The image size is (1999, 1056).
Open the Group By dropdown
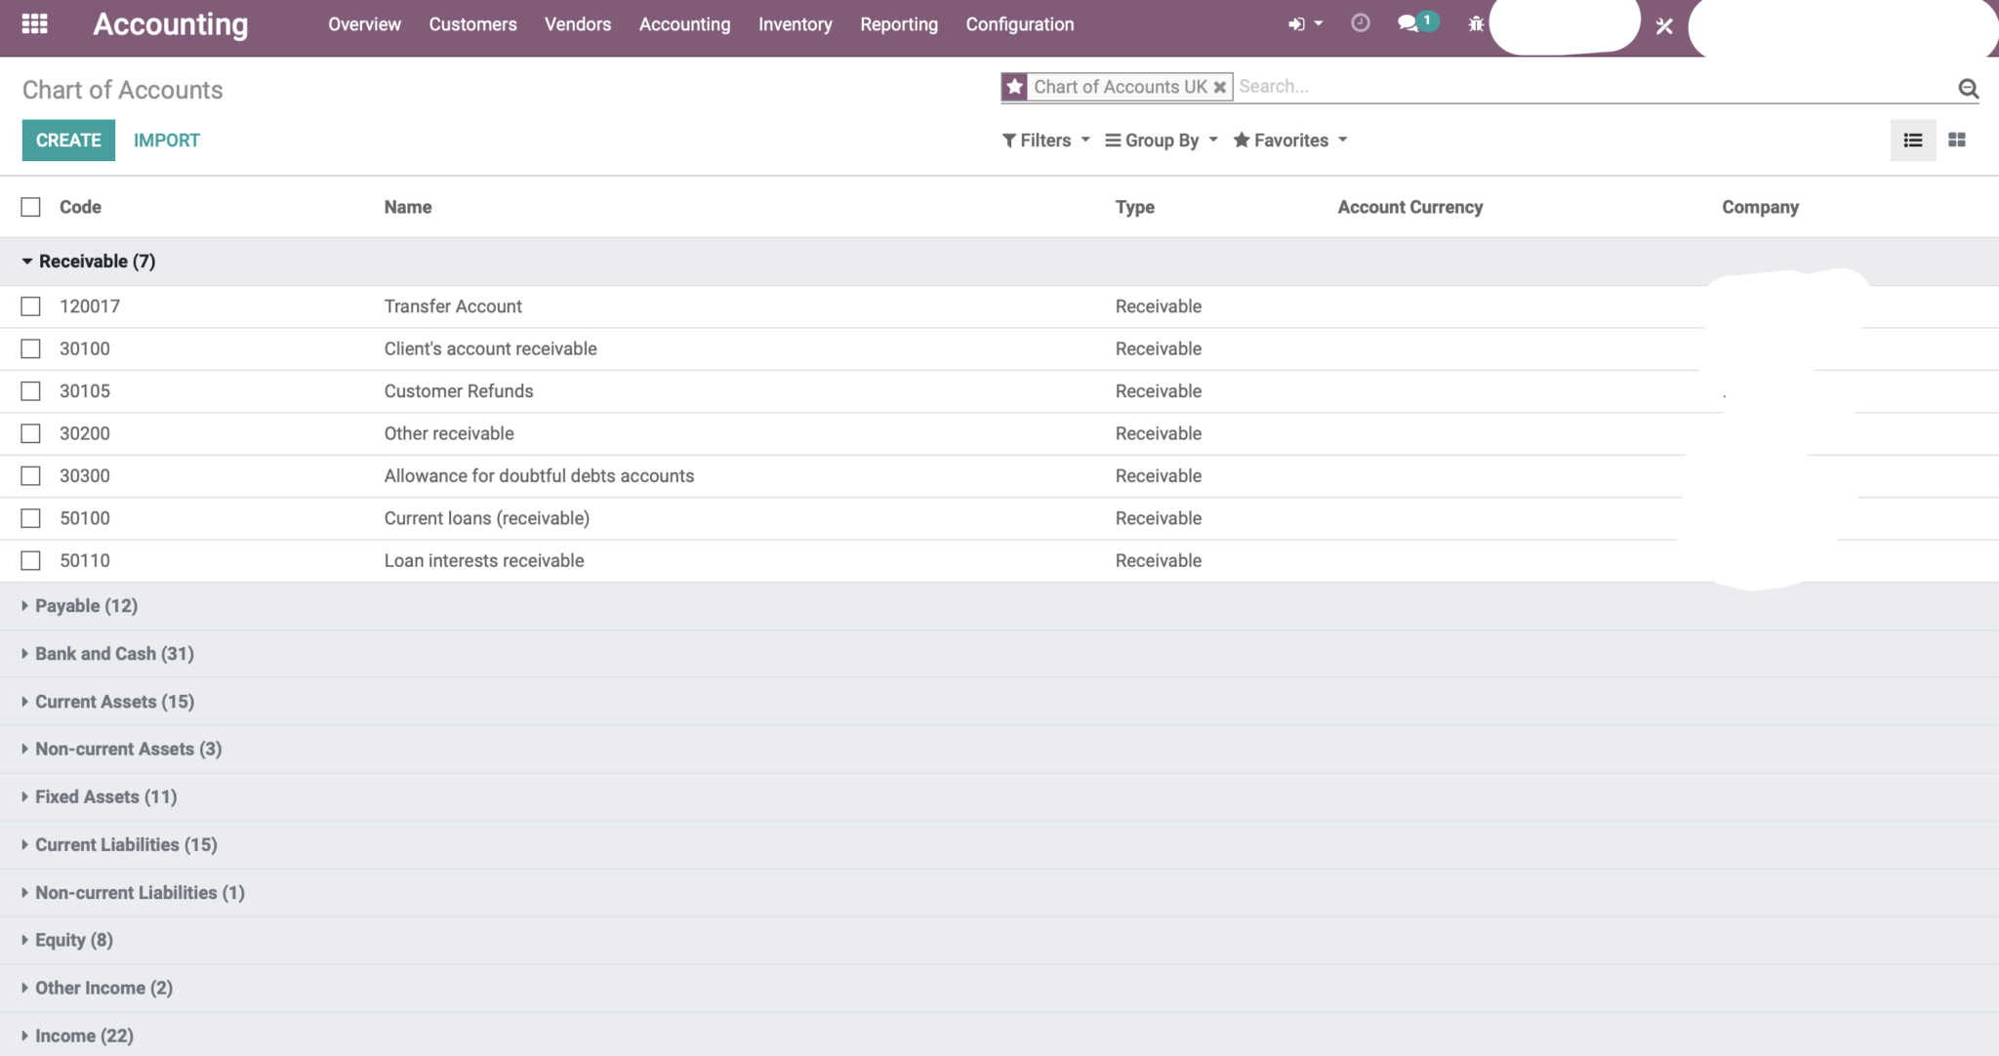(x=1161, y=140)
